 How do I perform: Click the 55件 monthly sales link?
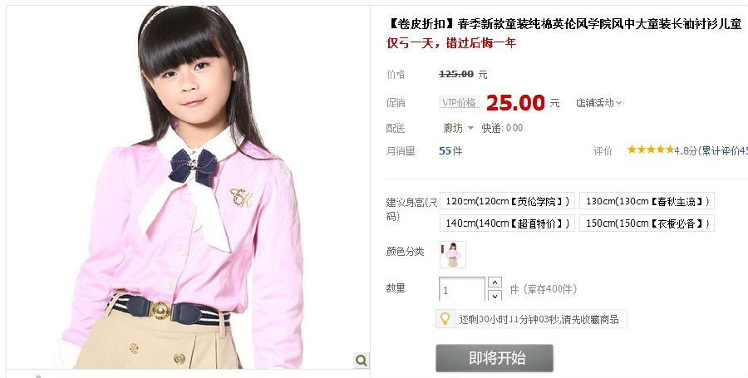point(450,150)
